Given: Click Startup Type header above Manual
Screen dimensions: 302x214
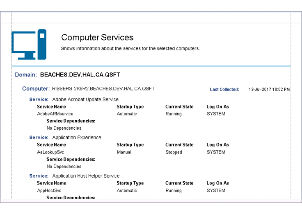Looking at the screenshot, I should (x=130, y=145).
